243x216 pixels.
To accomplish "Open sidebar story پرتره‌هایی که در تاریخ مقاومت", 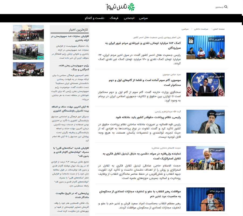I will click(x=72, y=195).
